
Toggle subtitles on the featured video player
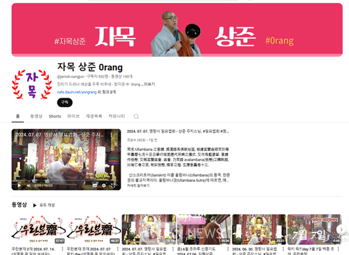click(95, 185)
